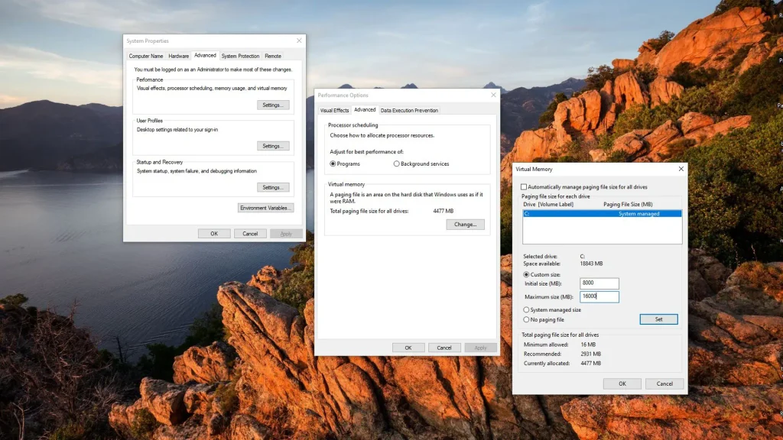Click the 4477 MB currently allocated value
This screenshot has width=783, height=440.
coord(591,363)
